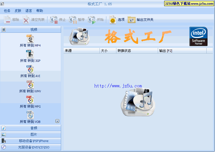Click the 所有 转到 VOB label
215x152 pixels.
point(30,121)
